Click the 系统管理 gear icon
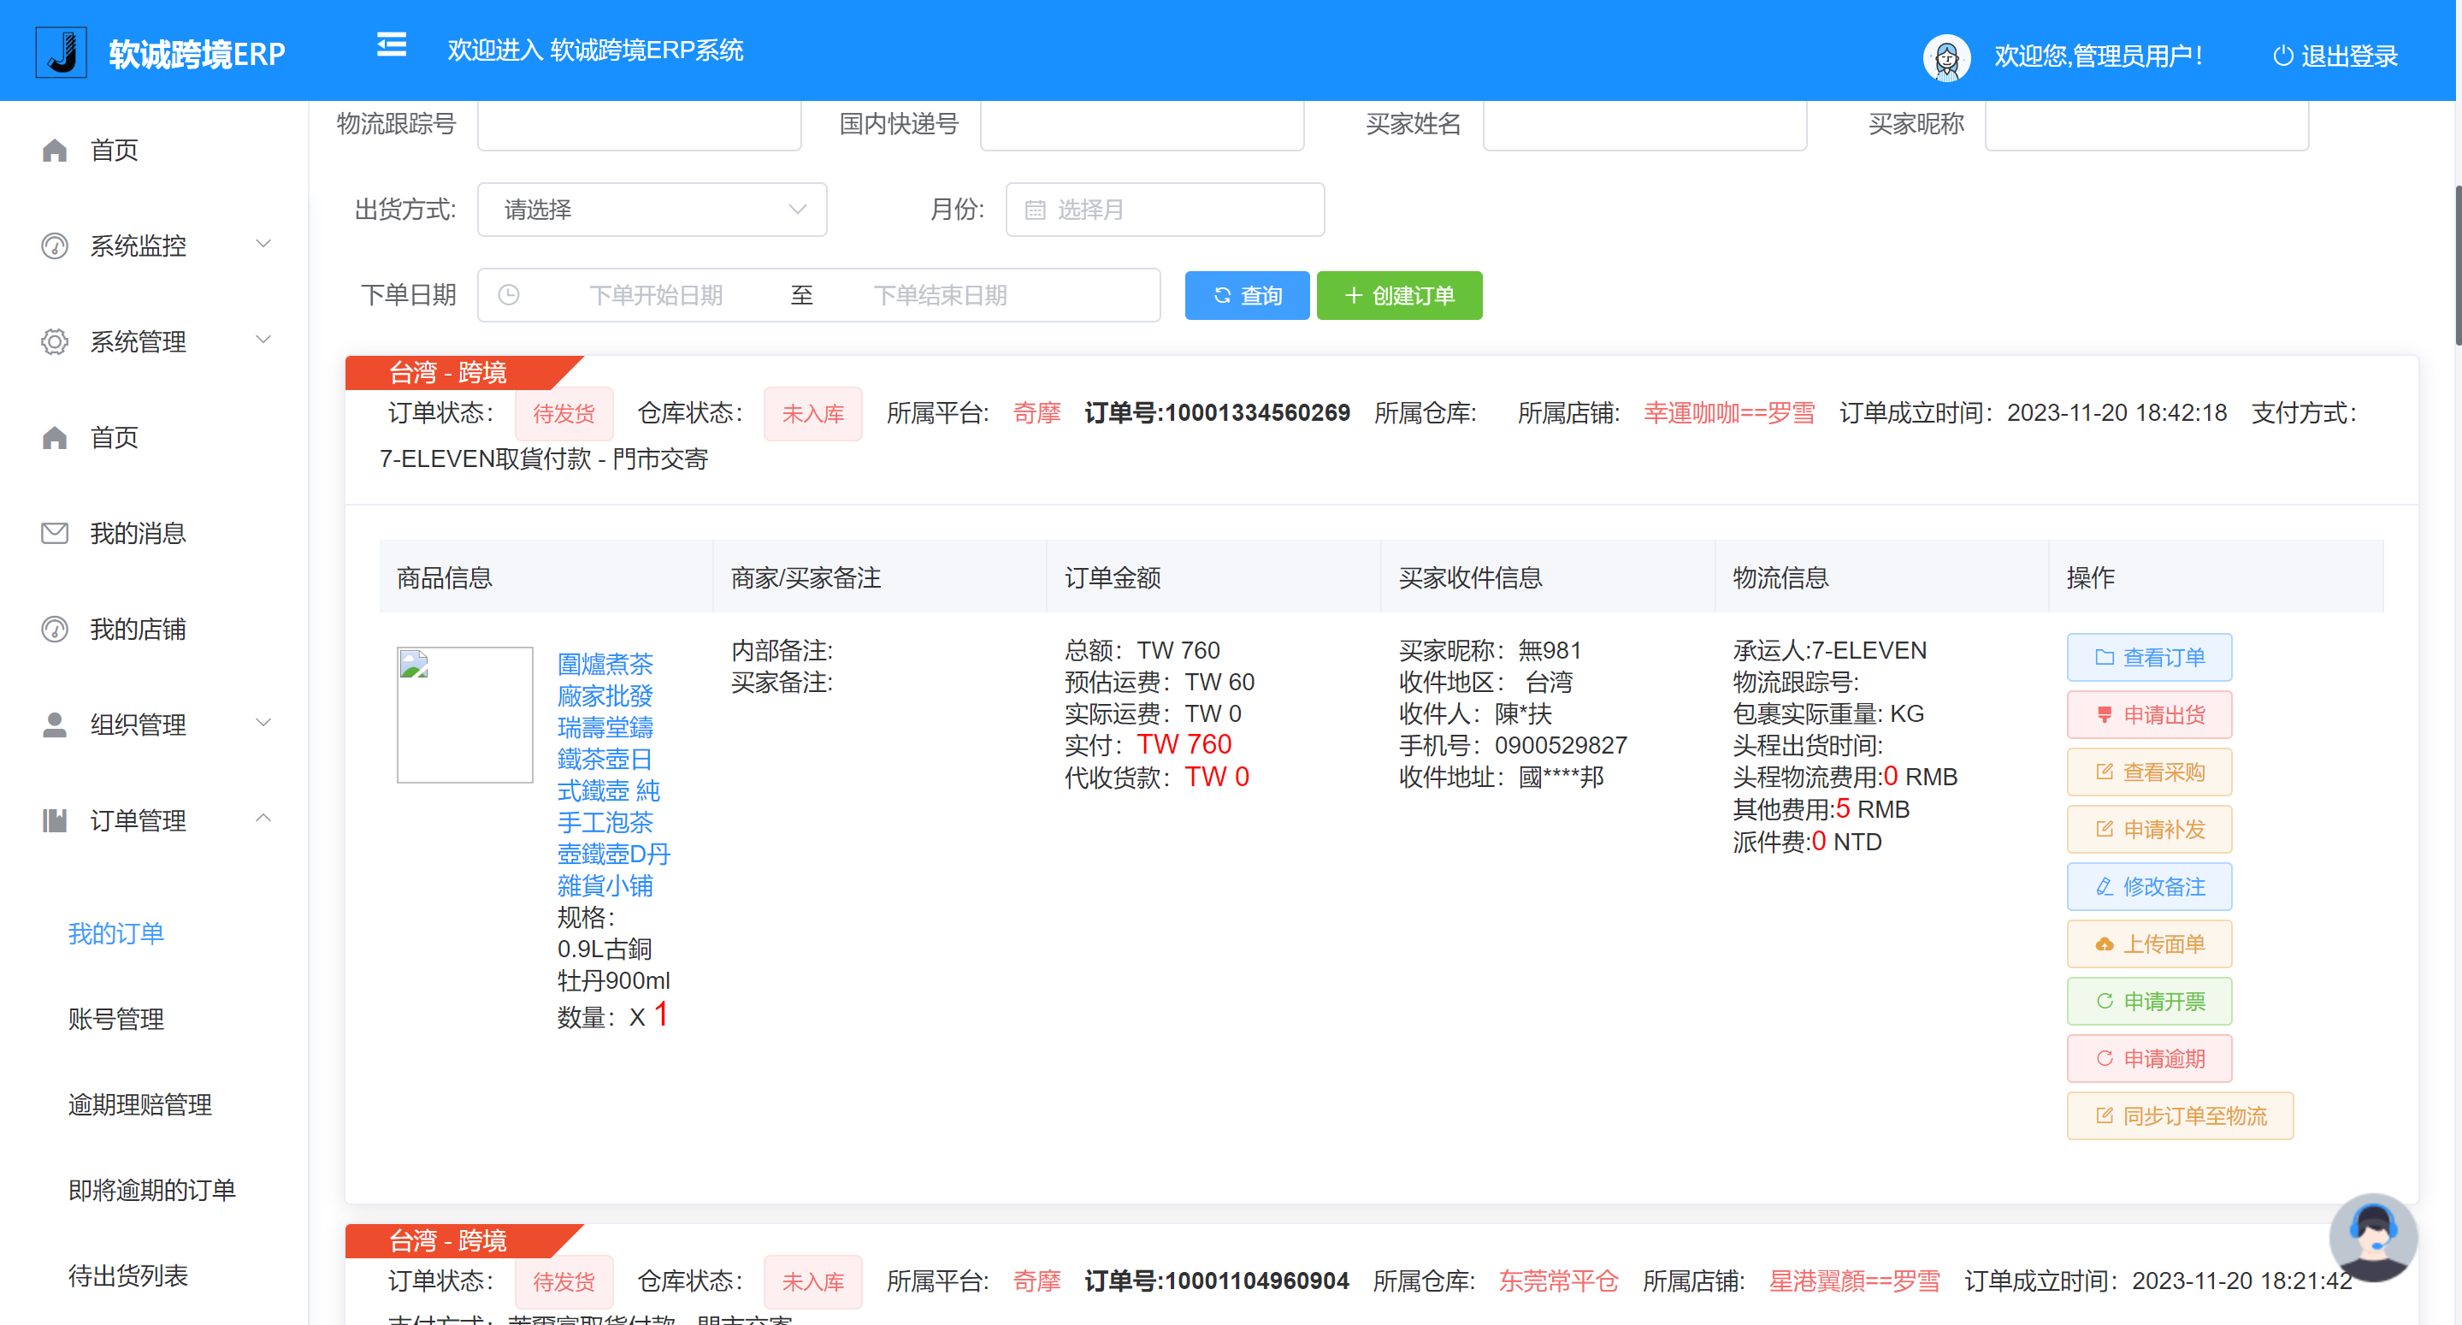Viewport: 2462px width, 1325px height. pyautogui.click(x=55, y=341)
